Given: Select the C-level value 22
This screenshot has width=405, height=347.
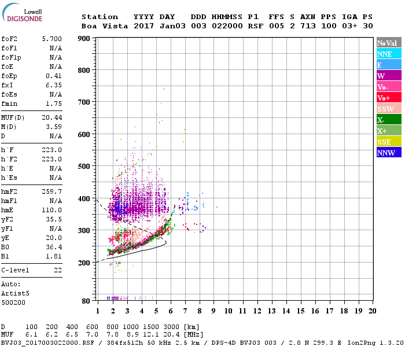Looking at the screenshot, I should click(x=57, y=270).
